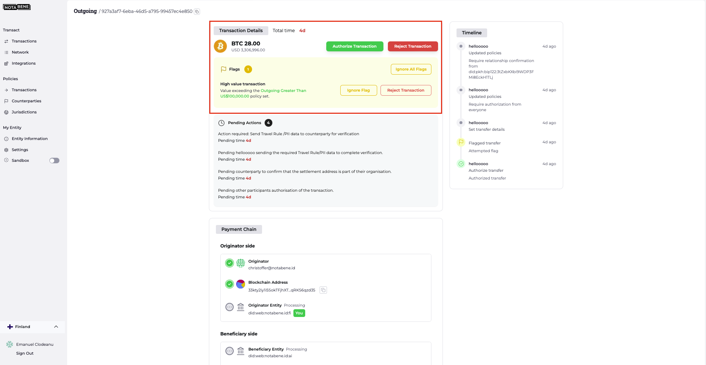The height and width of the screenshot is (365, 706).
Task: Open Transactions under Policies
Action: point(24,90)
